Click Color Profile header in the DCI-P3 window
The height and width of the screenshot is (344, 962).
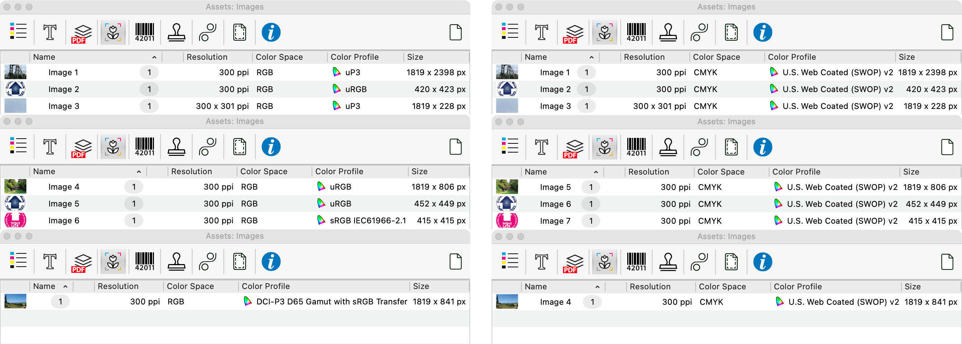(x=324, y=286)
